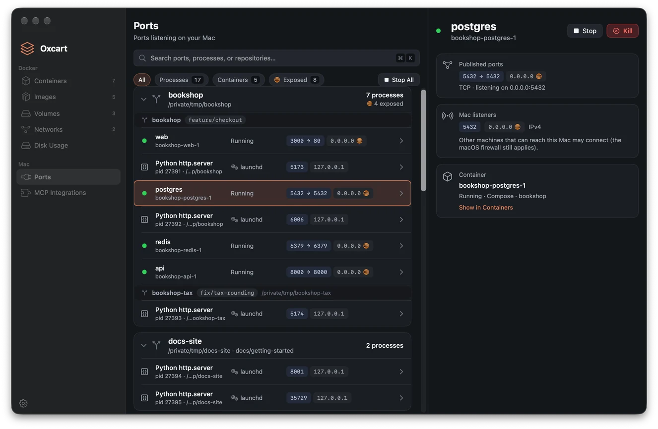Click the Container cube icon in details panel
The height and width of the screenshot is (429, 658).
(448, 176)
